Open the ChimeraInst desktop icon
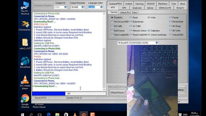The image size is (206, 116). click(25, 26)
